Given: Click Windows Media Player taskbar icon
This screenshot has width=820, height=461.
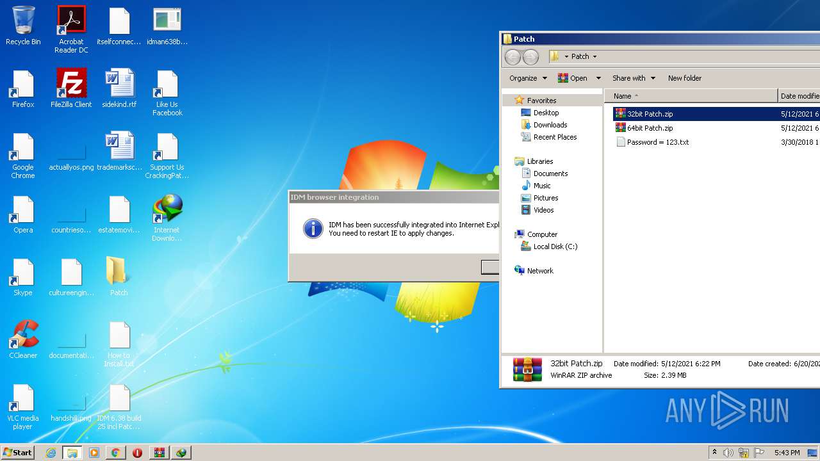Looking at the screenshot, I should coord(94,453).
